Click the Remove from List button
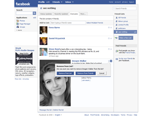 coord(65,73)
